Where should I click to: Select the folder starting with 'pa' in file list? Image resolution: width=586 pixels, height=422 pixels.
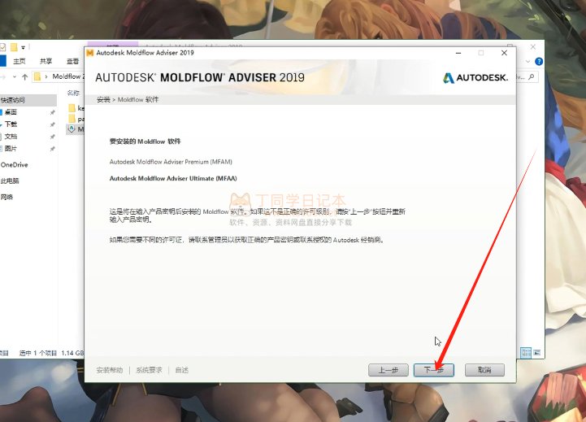[x=76, y=119]
